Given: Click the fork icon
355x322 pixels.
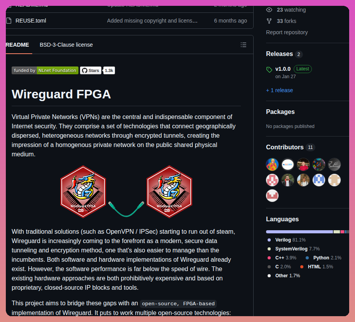Looking at the screenshot, I should tap(269, 21).
